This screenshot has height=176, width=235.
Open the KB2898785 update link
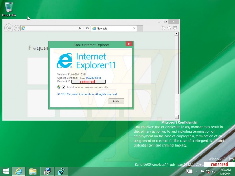[93, 78]
